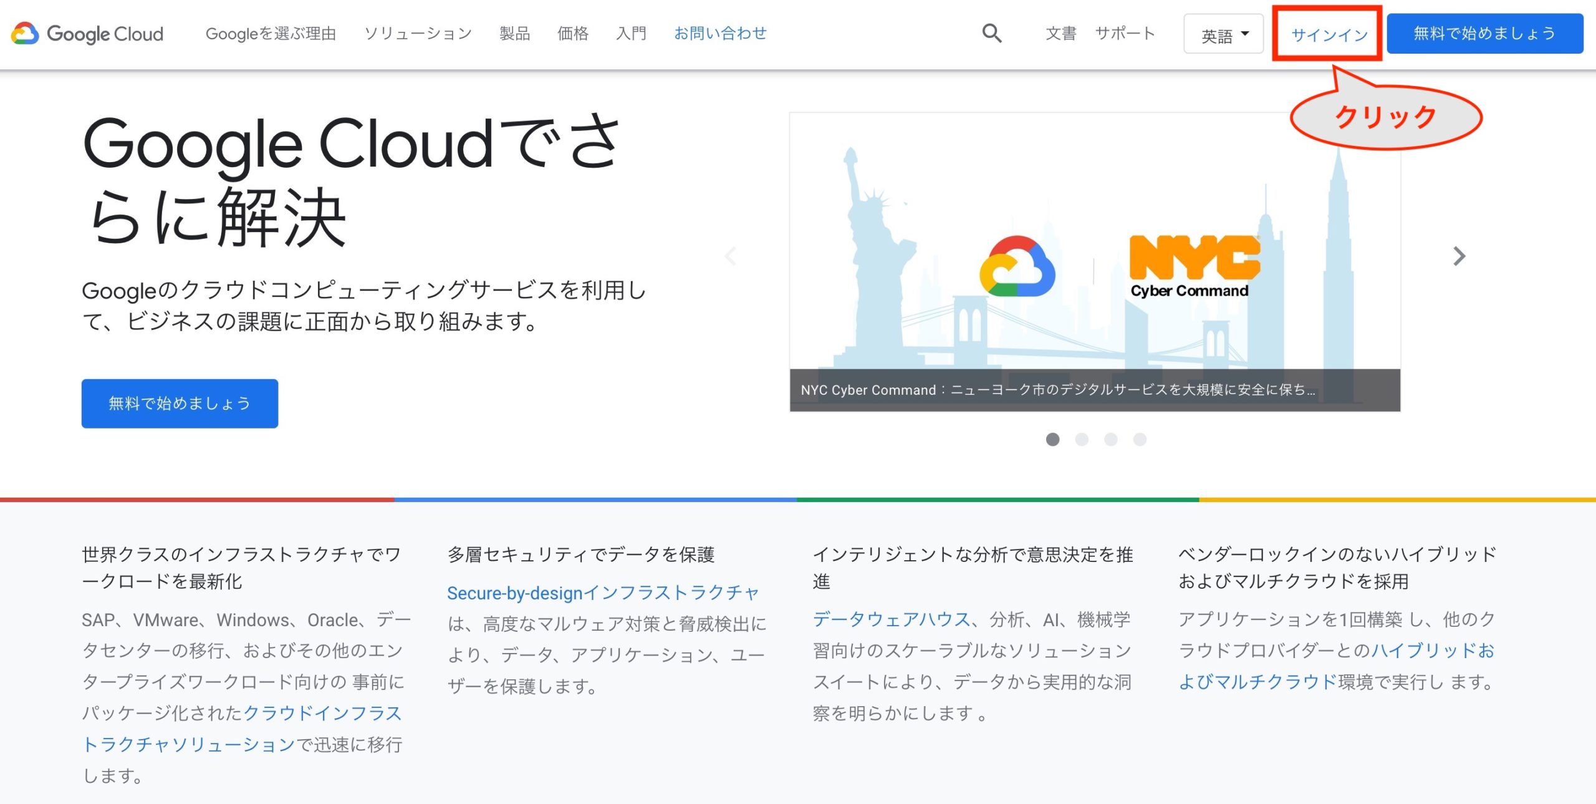Click the heading インテリジェントな分析で意思決定を推進
Image resolution: width=1596 pixels, height=804 pixels.
pyautogui.click(x=973, y=568)
